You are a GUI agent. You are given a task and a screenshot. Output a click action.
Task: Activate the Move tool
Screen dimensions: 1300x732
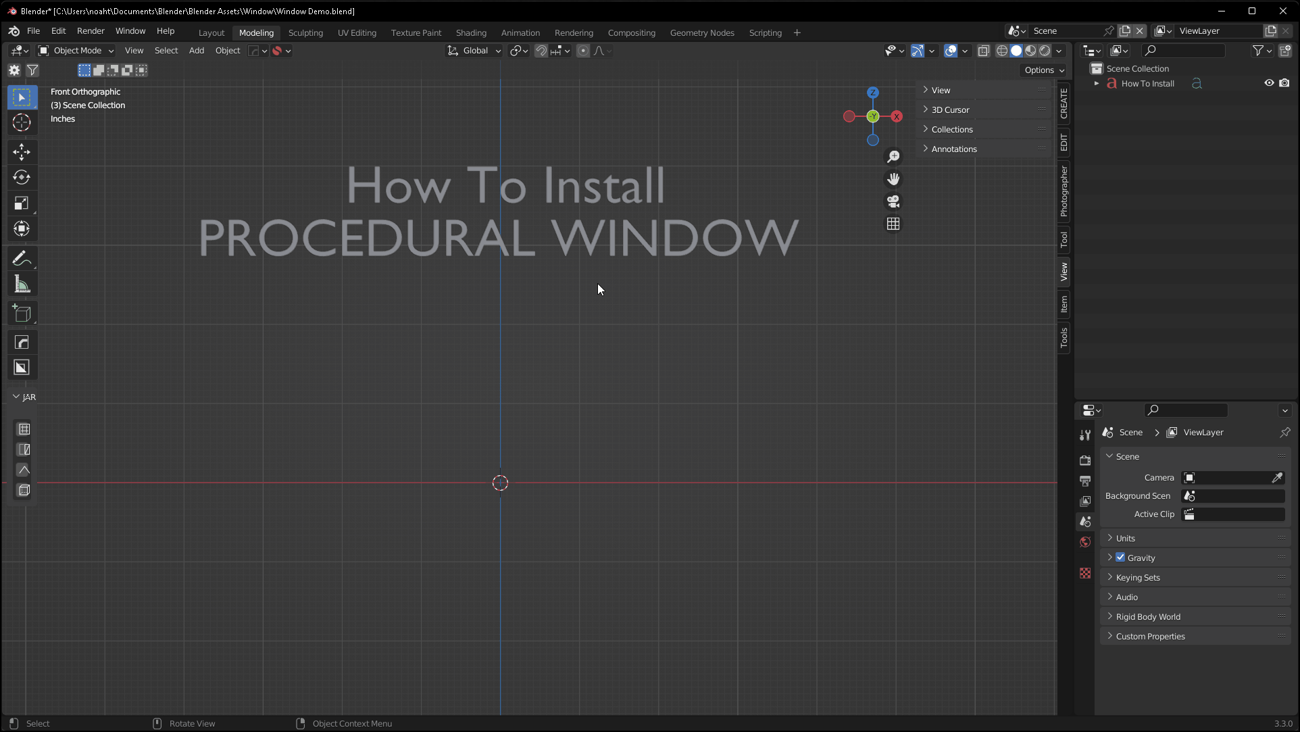tap(22, 152)
